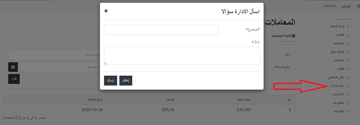The image size is (360, 125).
Task: Open اضافة منتج sidebar item
Action: click(x=338, y=52)
